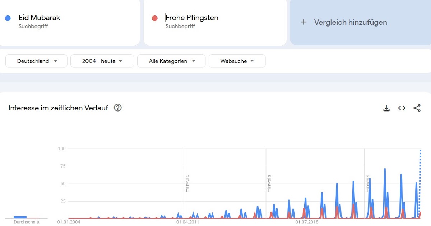The height and width of the screenshot is (226, 431).
Task: Open the Deutschland region dropdown
Action: (x=37, y=61)
